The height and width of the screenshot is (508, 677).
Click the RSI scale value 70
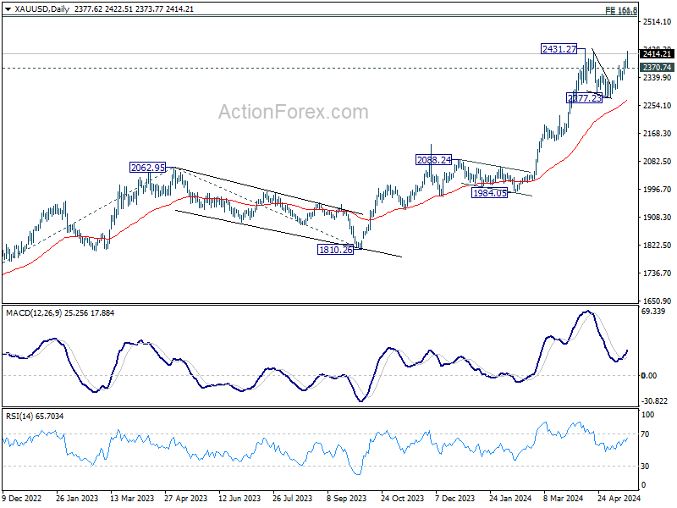pyautogui.click(x=645, y=434)
